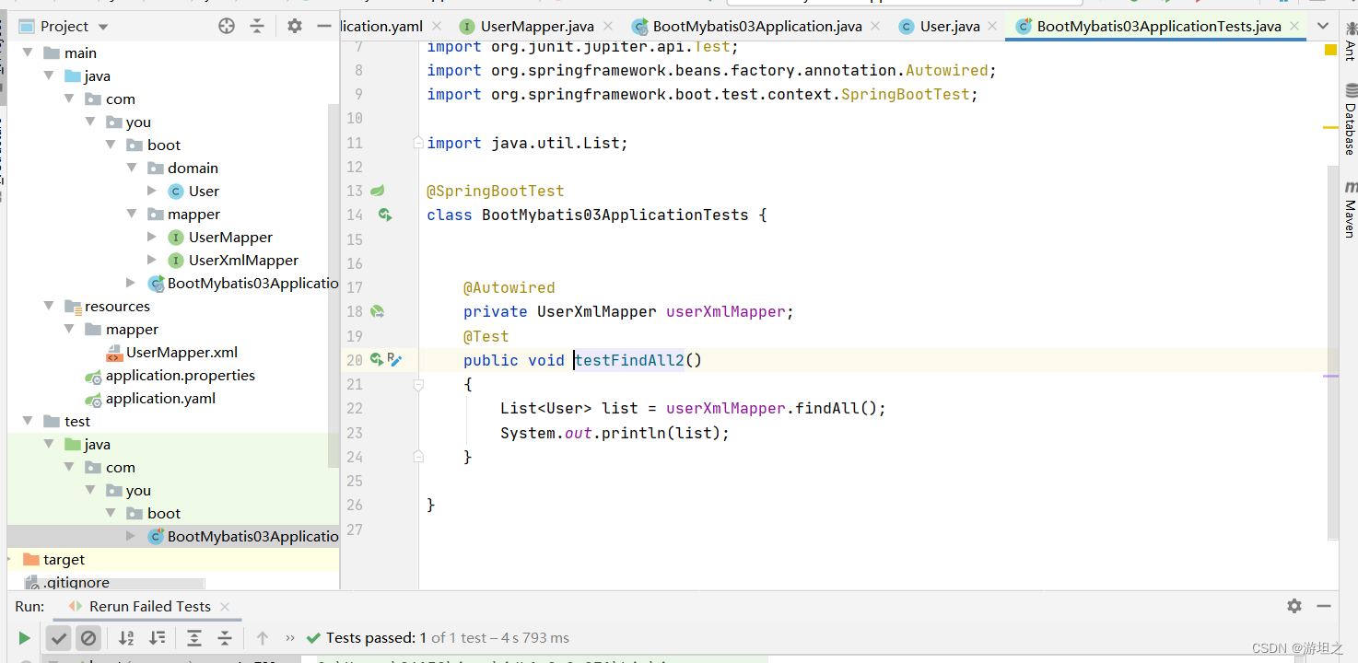Hide the Project panel with minus icon
1358x663 pixels.
pos(323,26)
